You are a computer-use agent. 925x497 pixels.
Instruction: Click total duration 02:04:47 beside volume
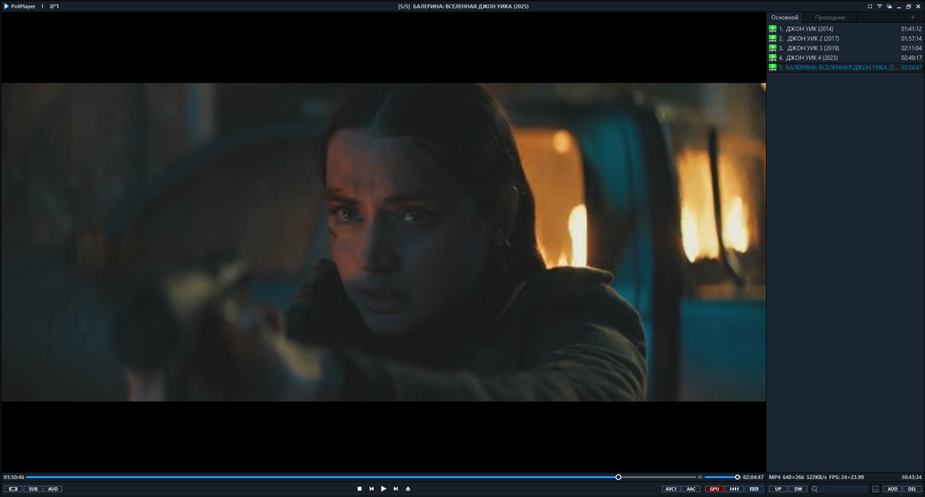[753, 477]
